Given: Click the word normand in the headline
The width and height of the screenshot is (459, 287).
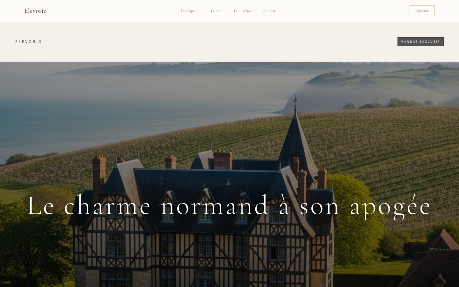Looking at the screenshot, I should [x=215, y=206].
